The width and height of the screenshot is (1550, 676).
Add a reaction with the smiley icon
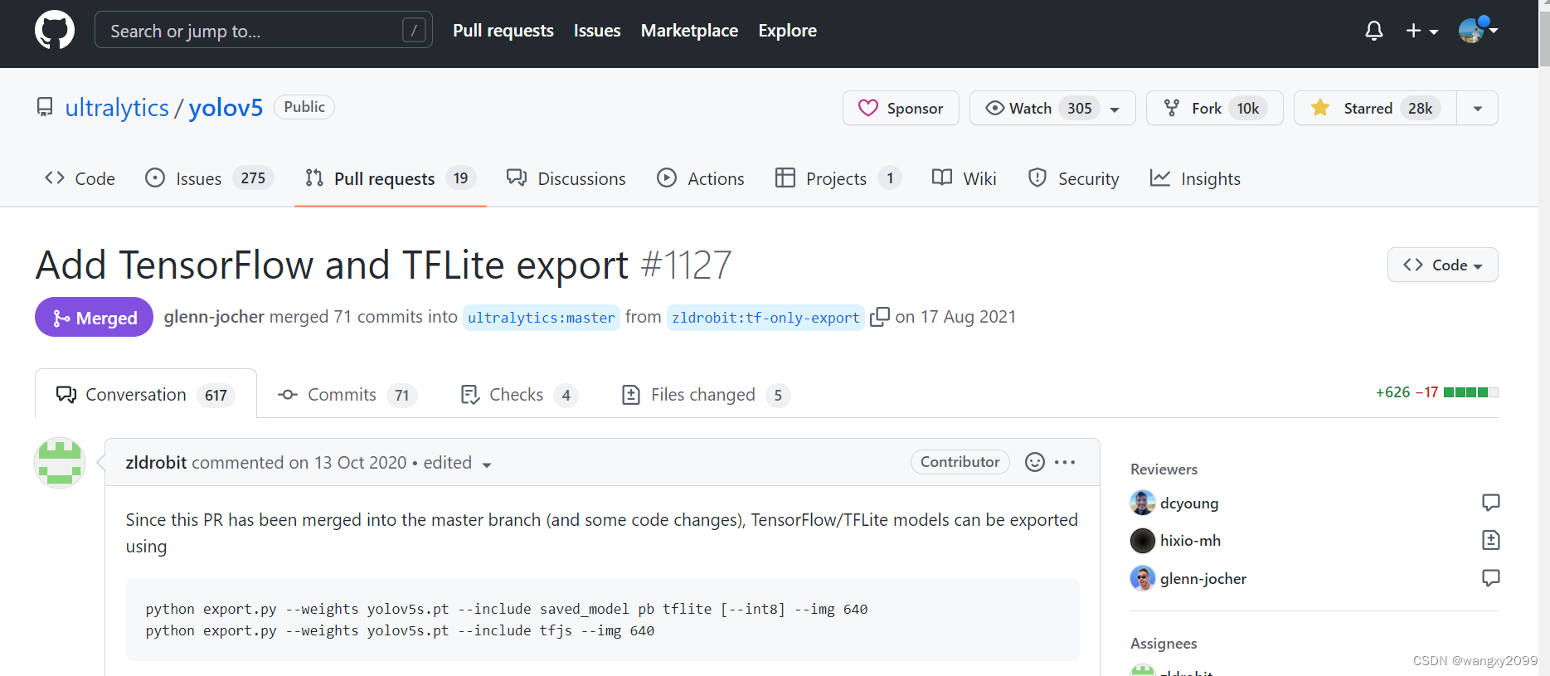coord(1034,462)
